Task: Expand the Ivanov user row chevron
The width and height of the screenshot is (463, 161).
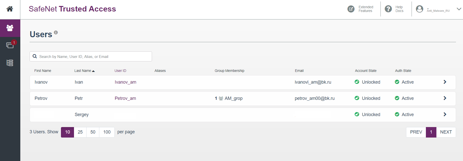Action: tap(445, 82)
